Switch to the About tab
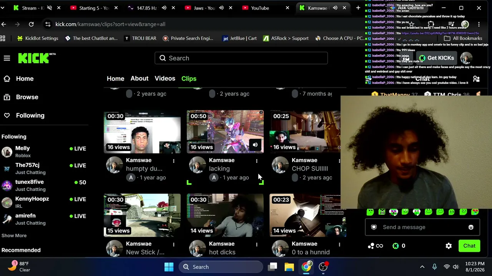 click(x=139, y=79)
